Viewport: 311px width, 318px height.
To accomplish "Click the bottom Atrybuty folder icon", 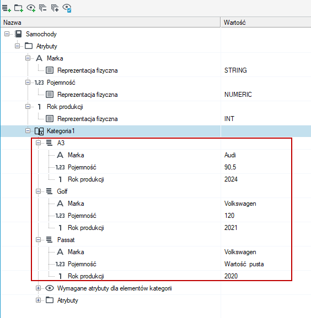I will coord(50,300).
